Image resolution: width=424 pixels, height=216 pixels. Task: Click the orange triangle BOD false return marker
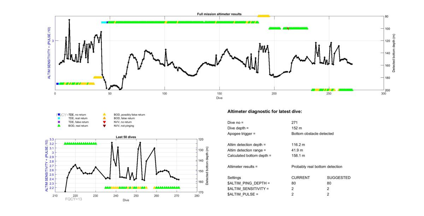pos(104,118)
